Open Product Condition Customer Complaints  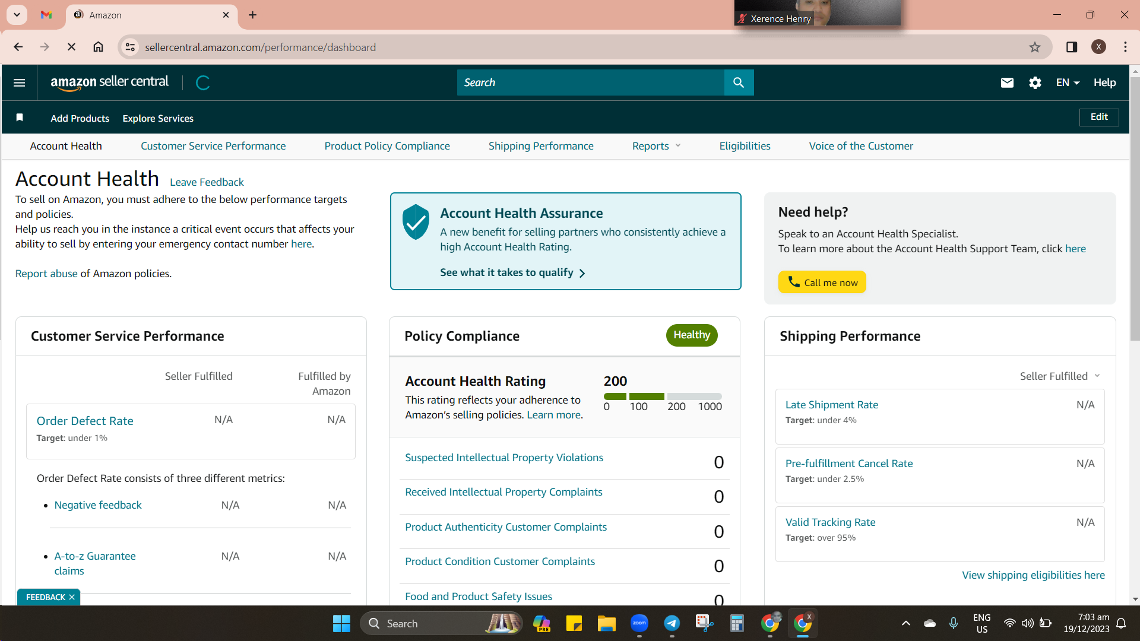pos(500,561)
